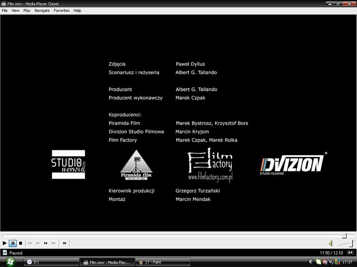Open the View menu

tap(16, 10)
